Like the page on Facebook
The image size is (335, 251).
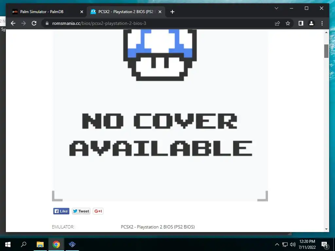click(61, 211)
